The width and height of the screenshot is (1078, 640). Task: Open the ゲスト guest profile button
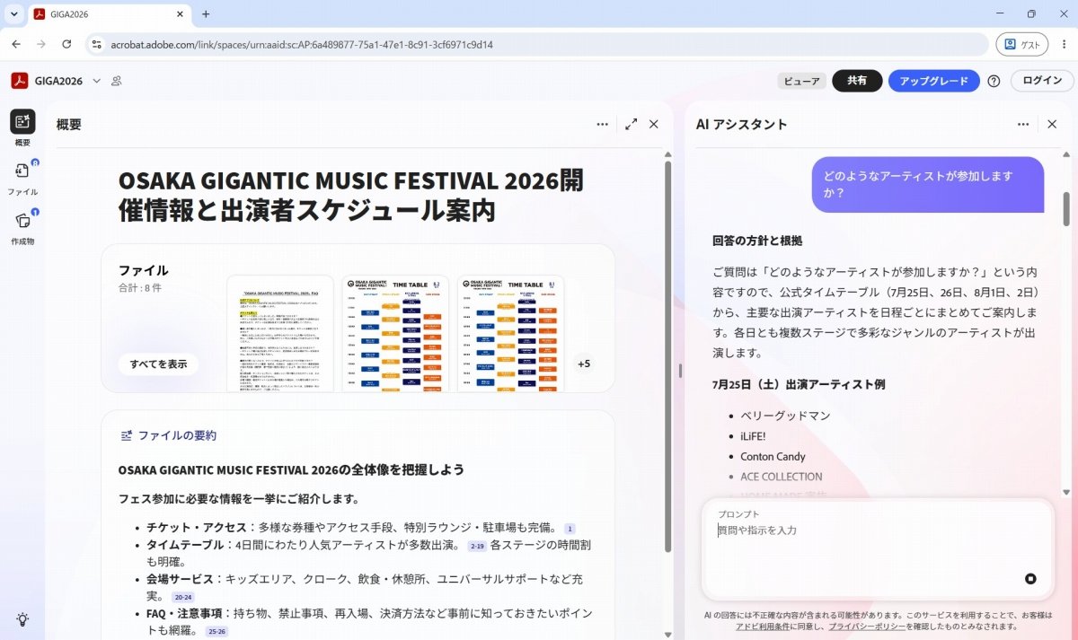click(1022, 44)
